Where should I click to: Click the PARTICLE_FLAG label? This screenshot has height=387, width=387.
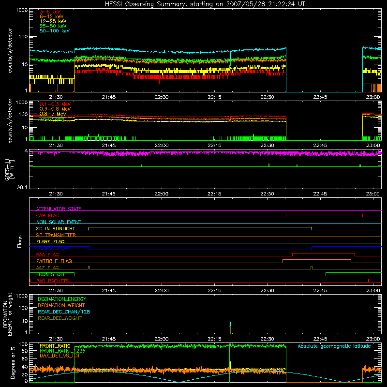coord(54,261)
